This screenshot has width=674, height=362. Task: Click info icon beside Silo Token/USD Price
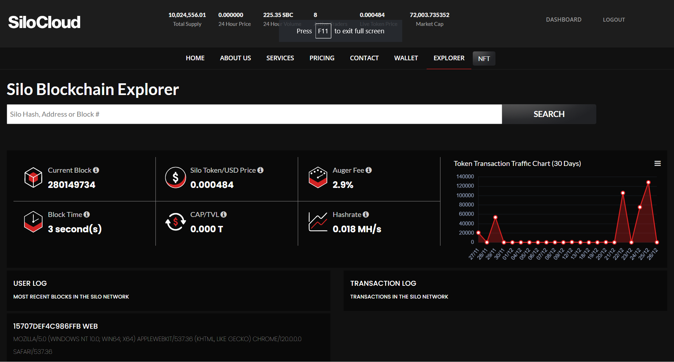point(261,170)
